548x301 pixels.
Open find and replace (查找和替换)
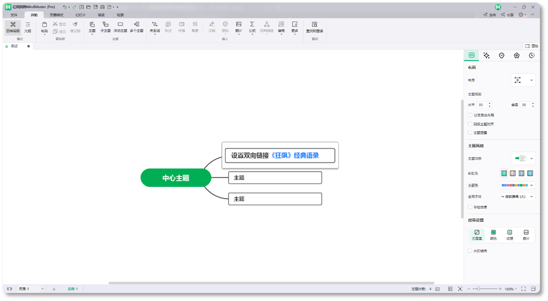point(315,28)
